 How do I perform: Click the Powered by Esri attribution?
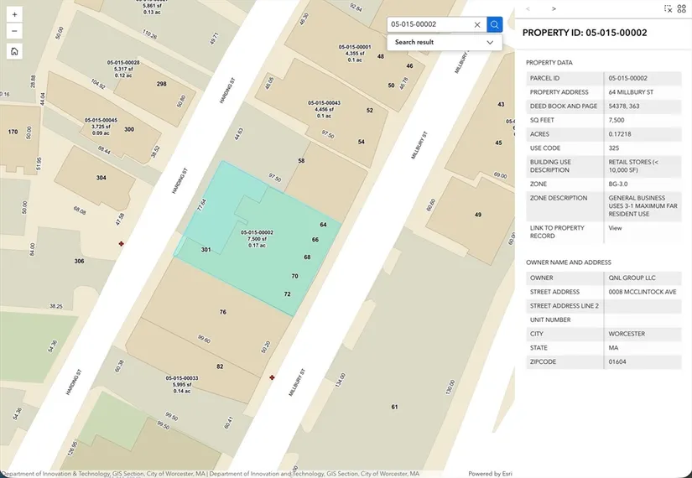click(x=490, y=473)
